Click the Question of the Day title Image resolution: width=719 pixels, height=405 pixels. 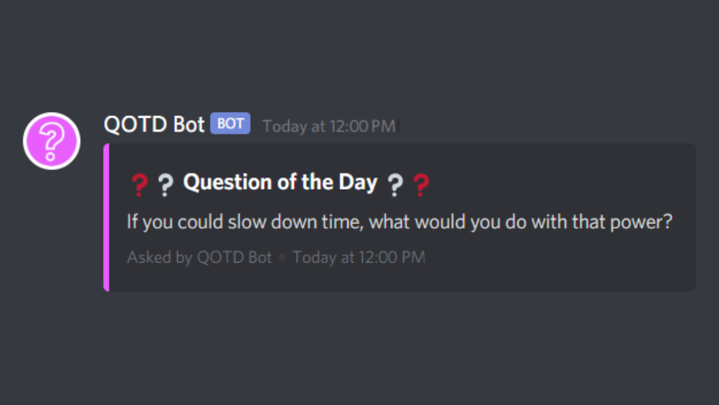tap(280, 182)
